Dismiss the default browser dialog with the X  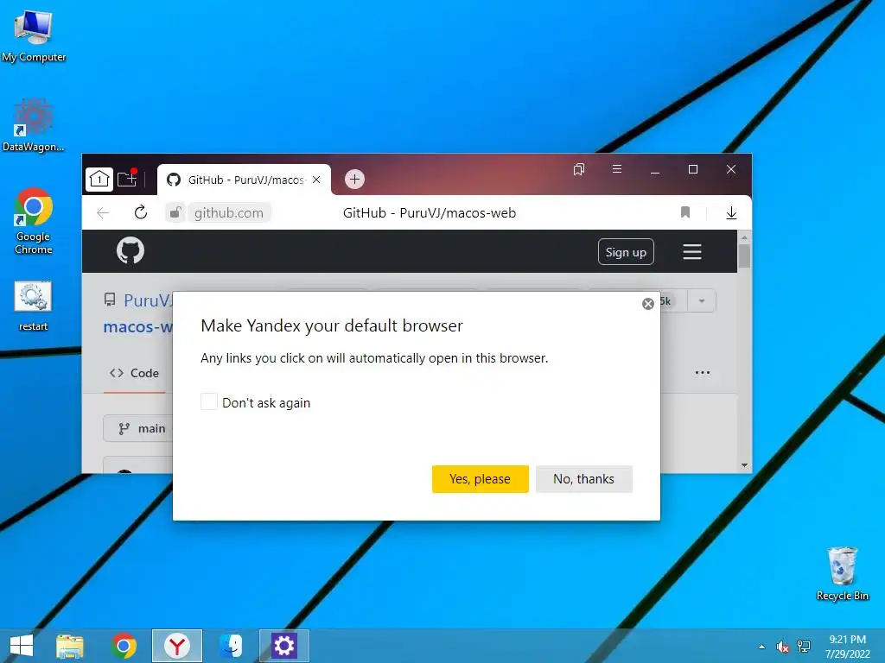point(648,304)
